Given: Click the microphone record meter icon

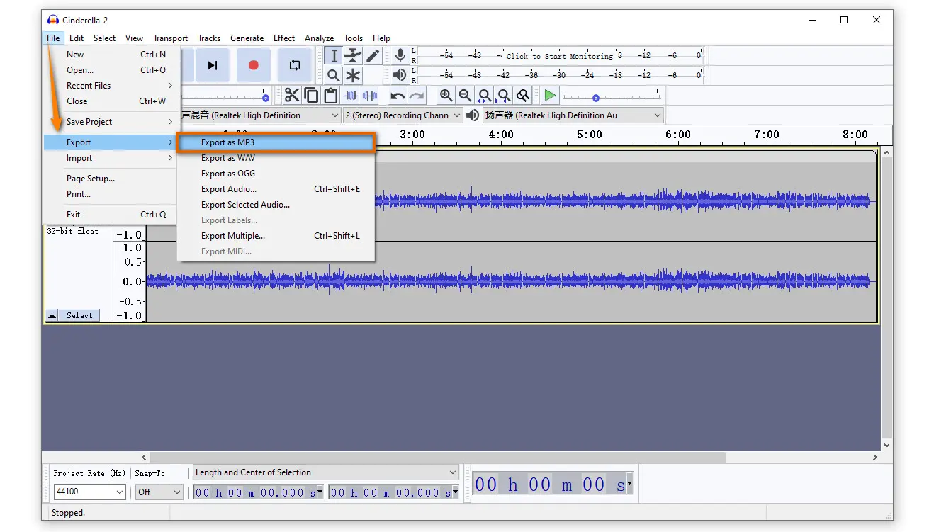Looking at the screenshot, I should point(400,55).
